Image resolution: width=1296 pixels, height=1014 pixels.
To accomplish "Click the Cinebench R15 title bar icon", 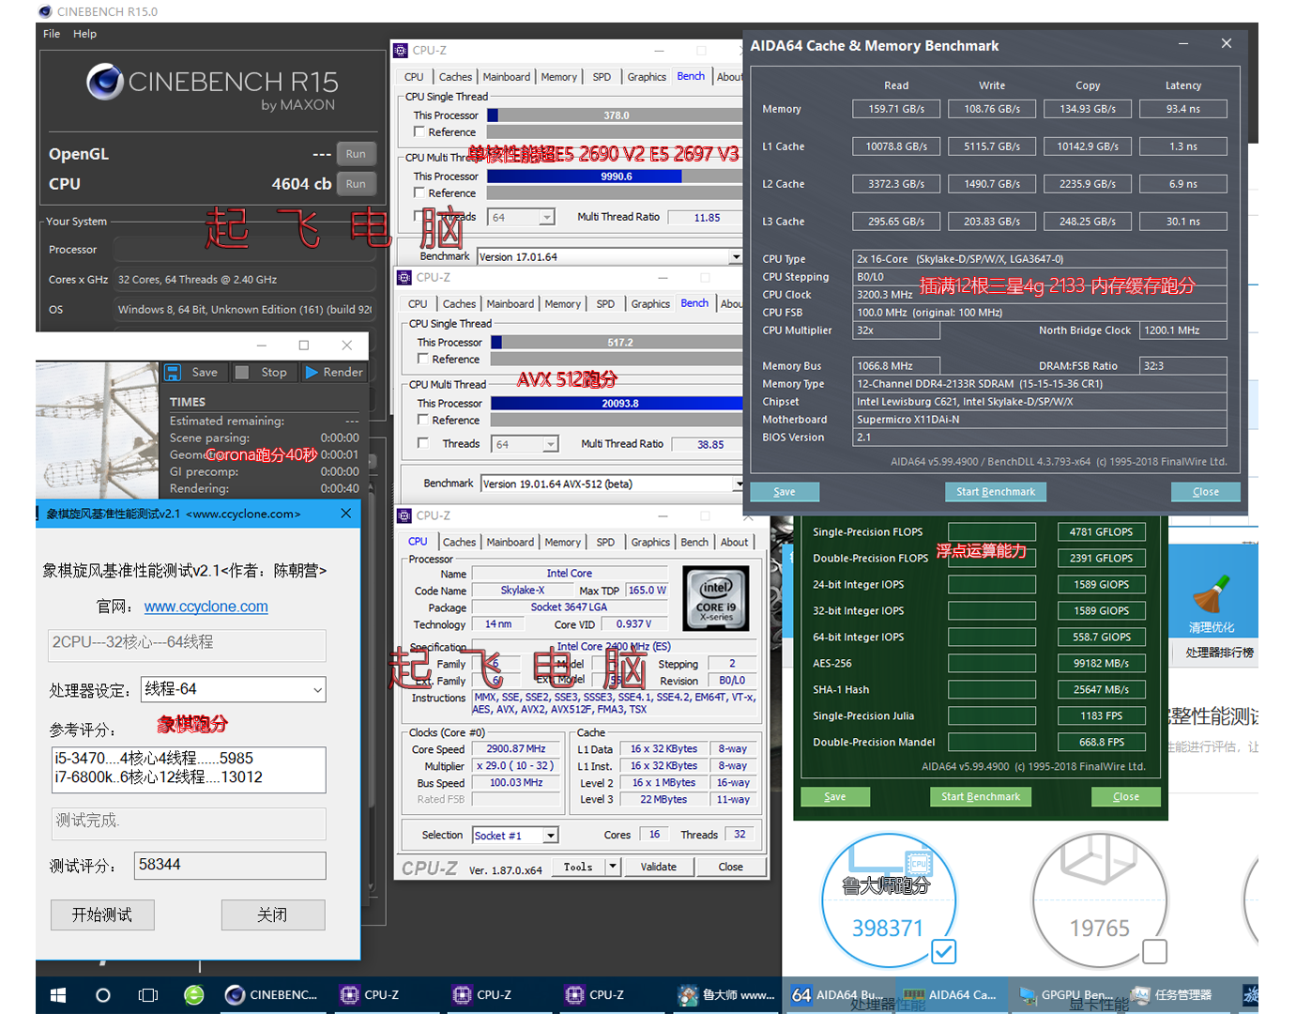I will (45, 11).
